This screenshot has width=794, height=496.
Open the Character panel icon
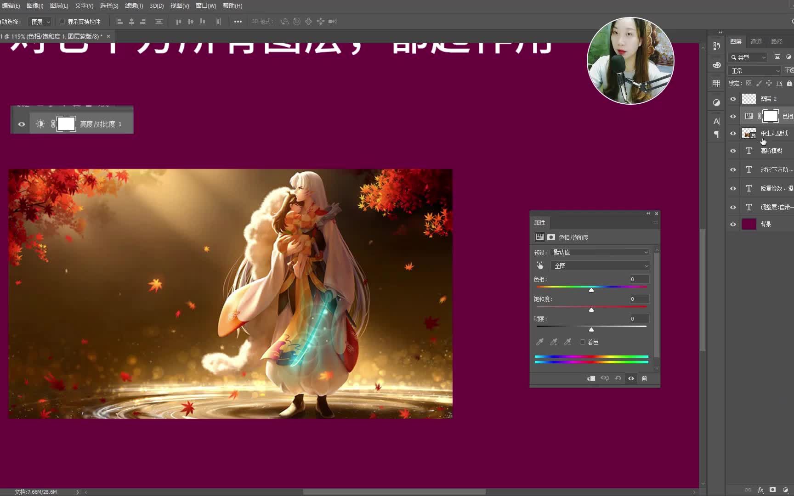pos(716,121)
